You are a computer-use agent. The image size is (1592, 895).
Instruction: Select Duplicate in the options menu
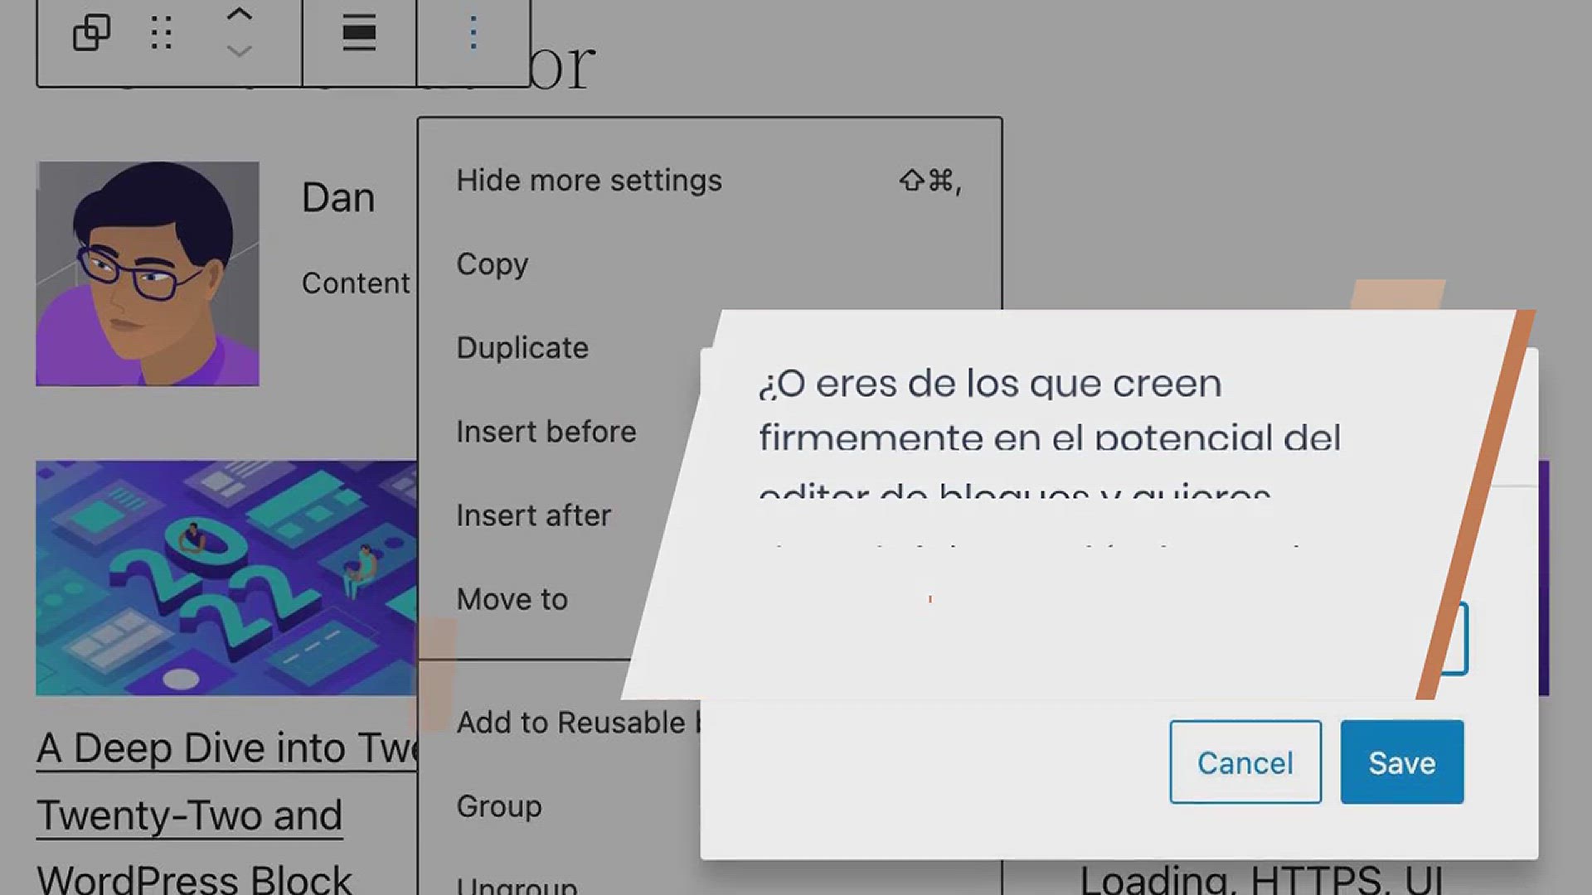pos(522,348)
